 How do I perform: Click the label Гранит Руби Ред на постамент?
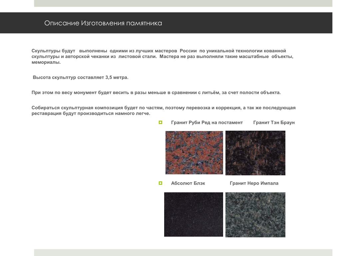tap(207, 123)
